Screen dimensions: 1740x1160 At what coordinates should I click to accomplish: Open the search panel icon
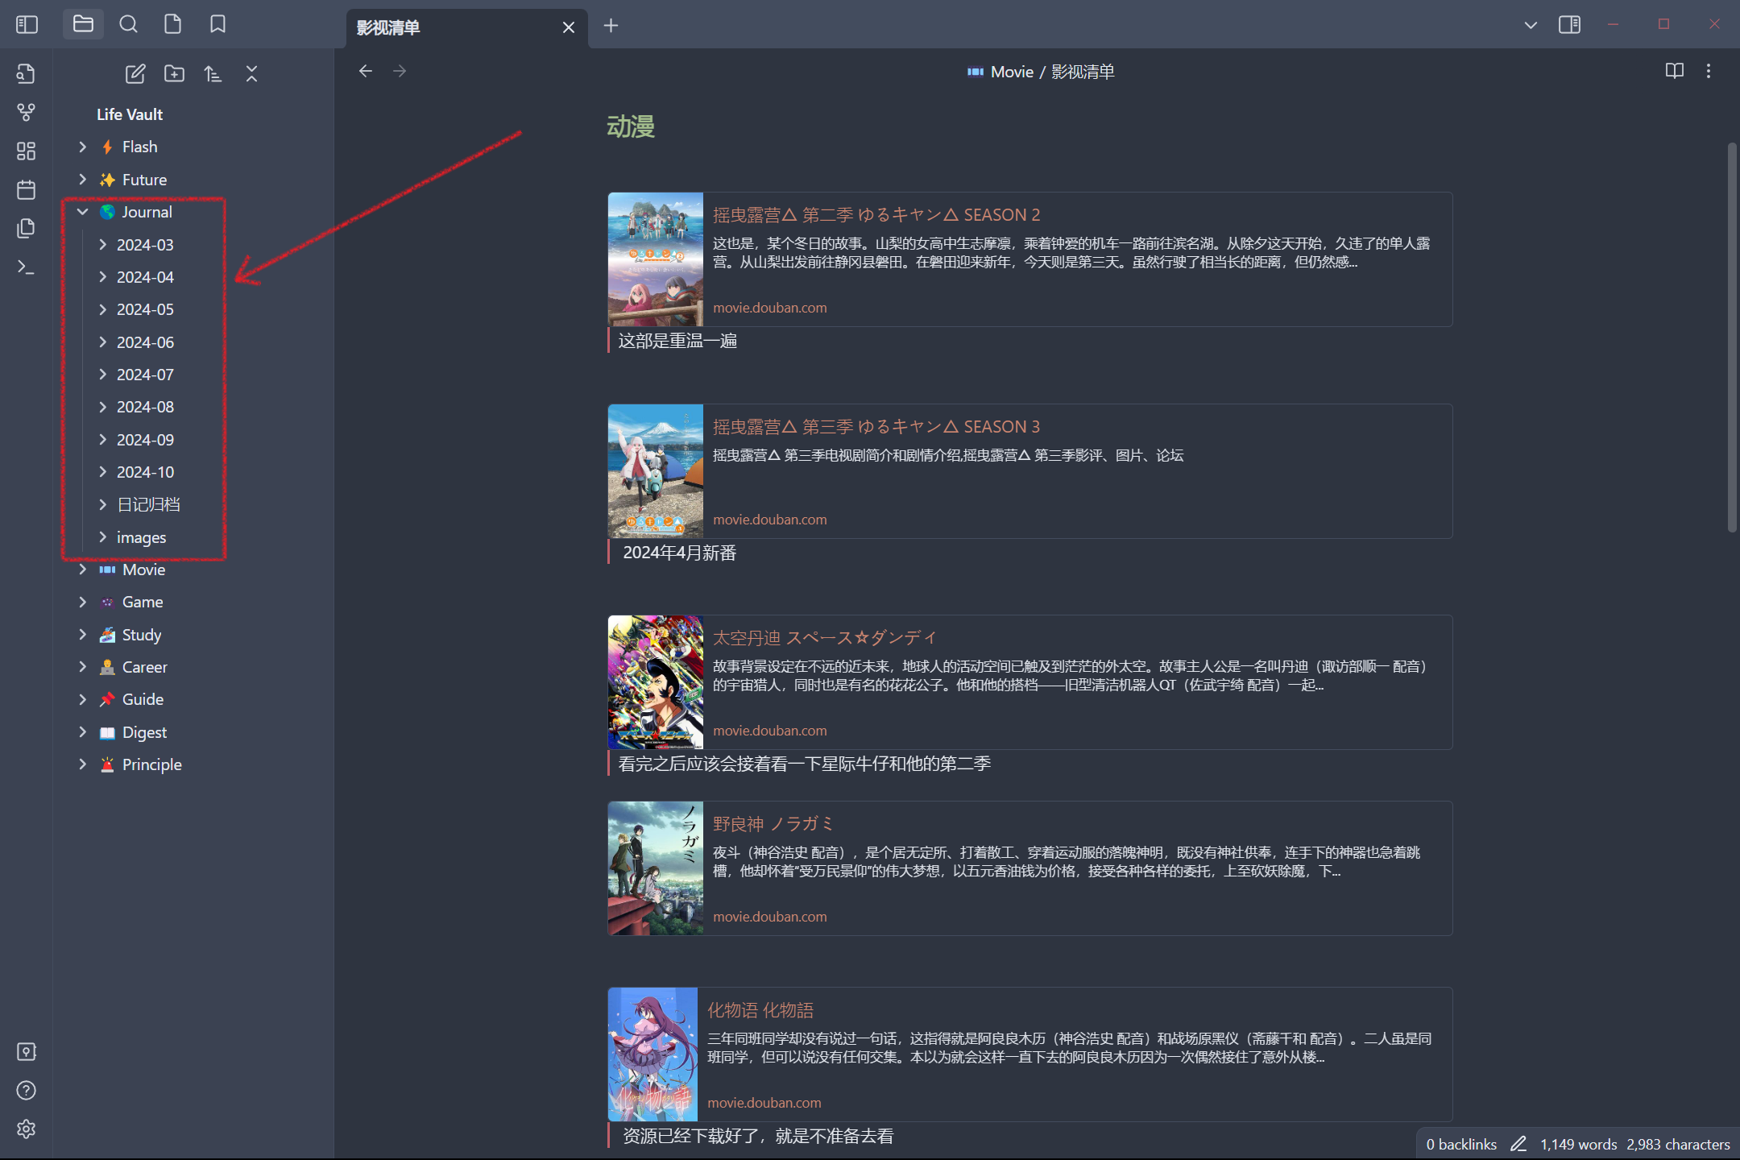(128, 25)
